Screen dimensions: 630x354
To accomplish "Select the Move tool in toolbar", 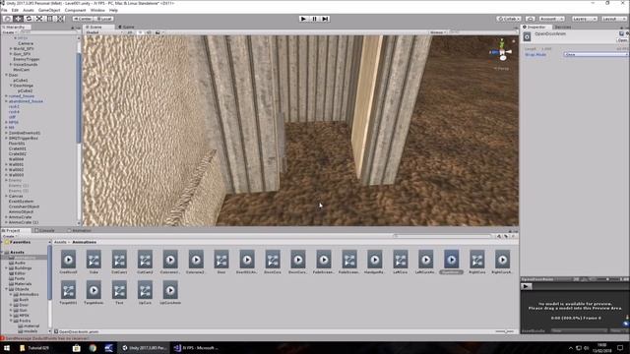I will [18, 19].
